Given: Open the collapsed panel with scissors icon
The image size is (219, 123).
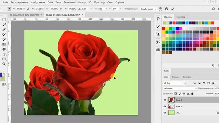Looking at the screenshot, I should tap(158, 42).
